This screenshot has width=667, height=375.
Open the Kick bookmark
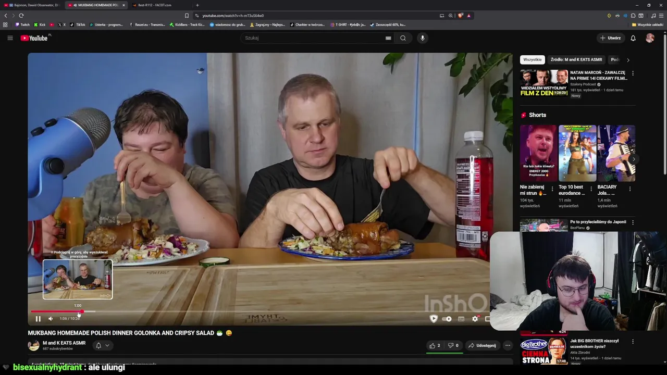[x=40, y=24]
